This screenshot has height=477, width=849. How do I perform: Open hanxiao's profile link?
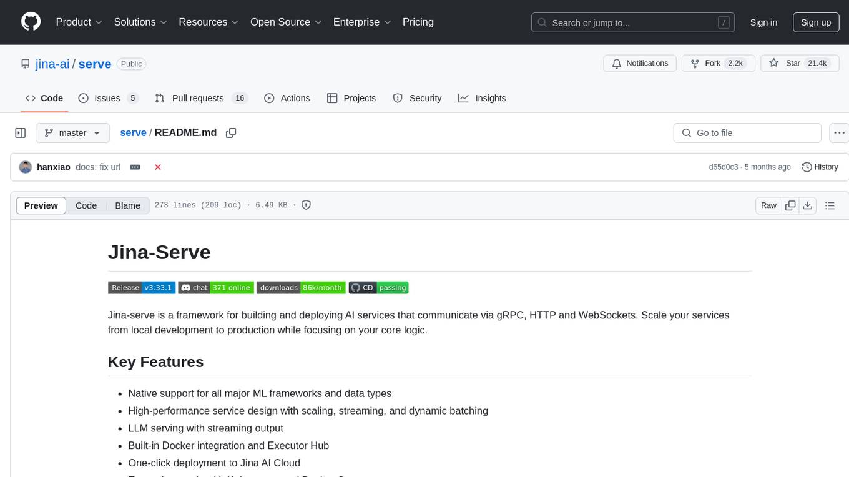(x=54, y=167)
